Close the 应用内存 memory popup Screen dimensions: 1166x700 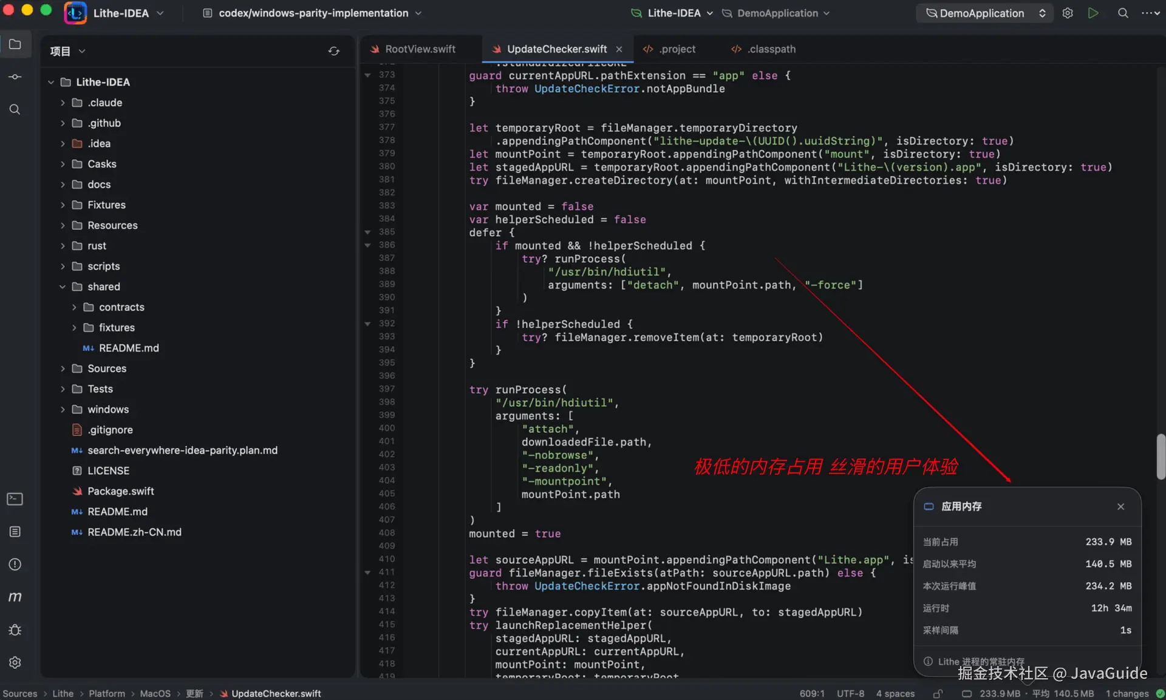point(1121,506)
